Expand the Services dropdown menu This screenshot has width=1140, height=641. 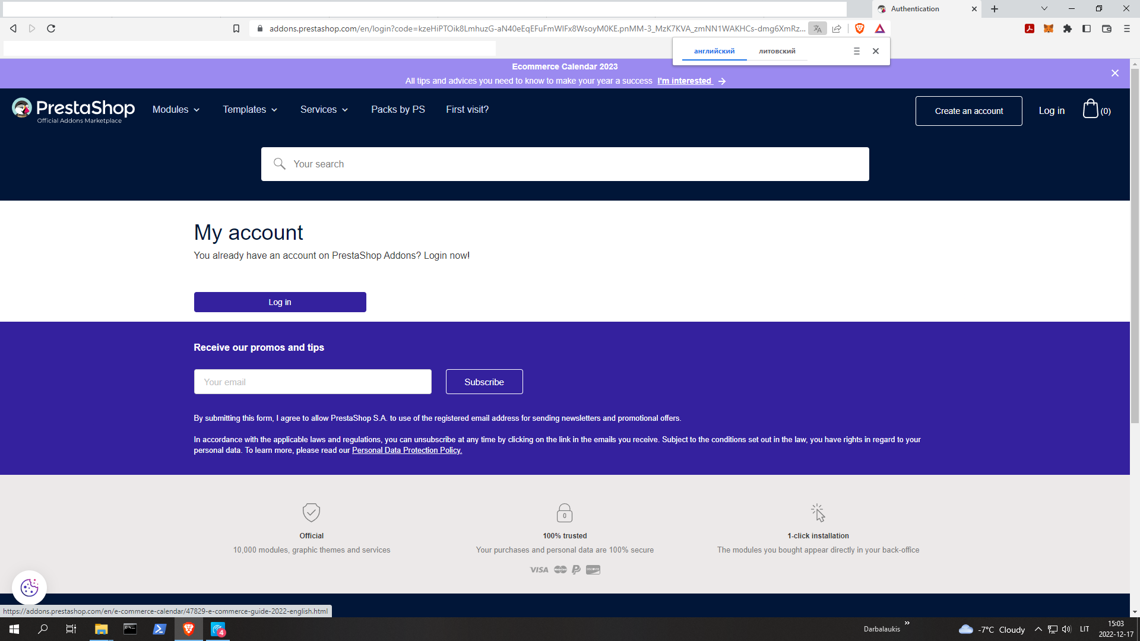tap(324, 110)
